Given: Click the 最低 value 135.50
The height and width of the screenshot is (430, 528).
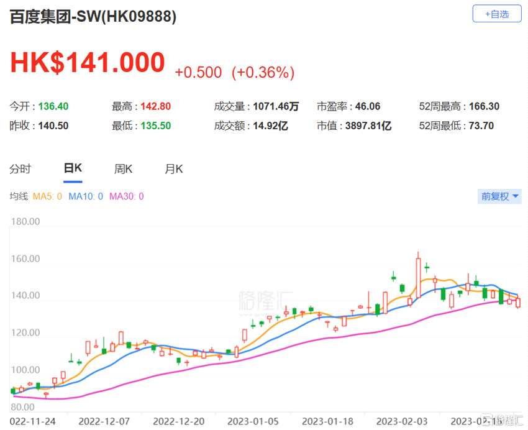Looking at the screenshot, I should pos(155,126).
